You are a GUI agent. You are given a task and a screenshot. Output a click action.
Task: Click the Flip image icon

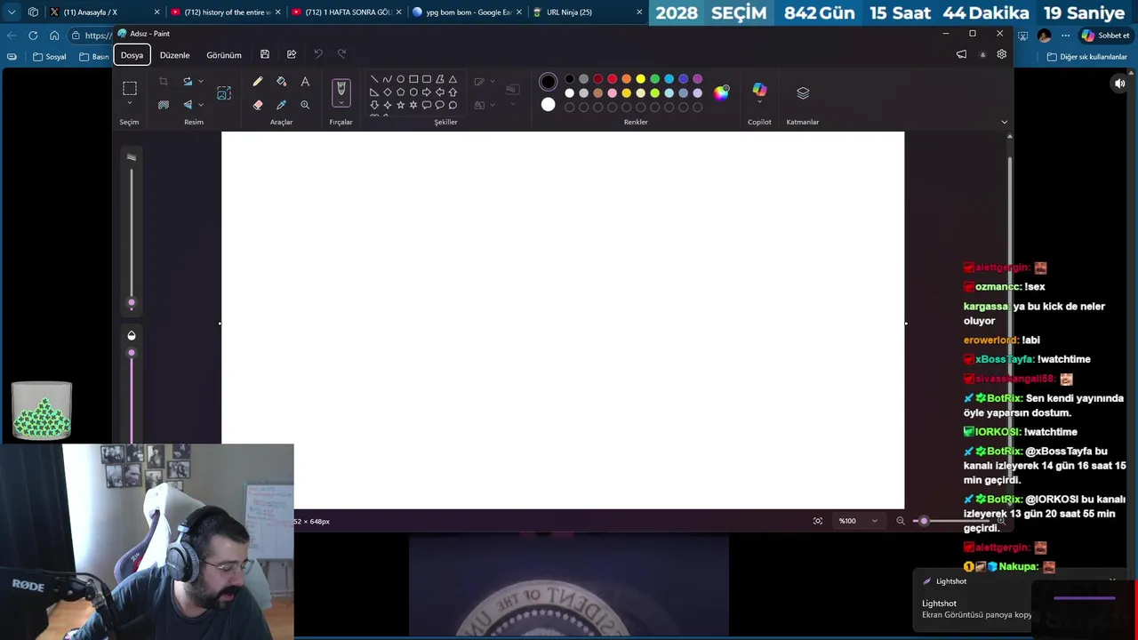[x=188, y=105]
